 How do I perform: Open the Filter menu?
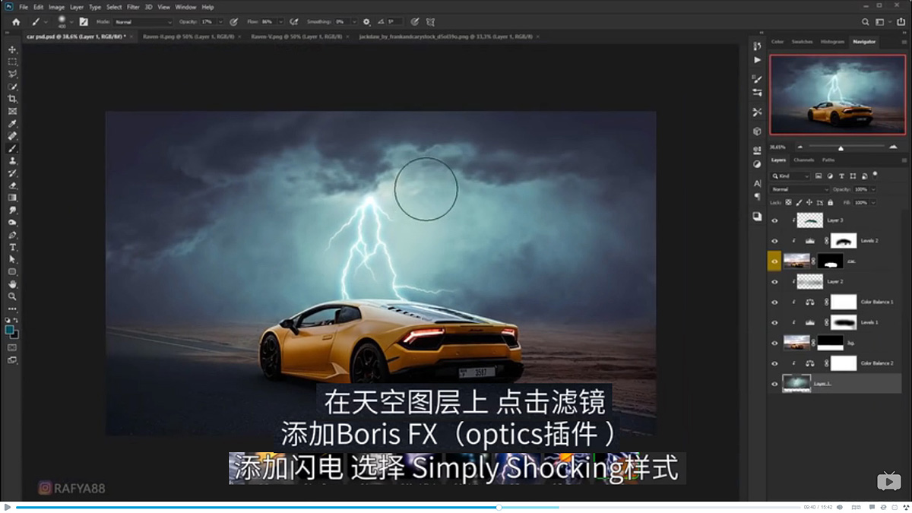pos(133,6)
